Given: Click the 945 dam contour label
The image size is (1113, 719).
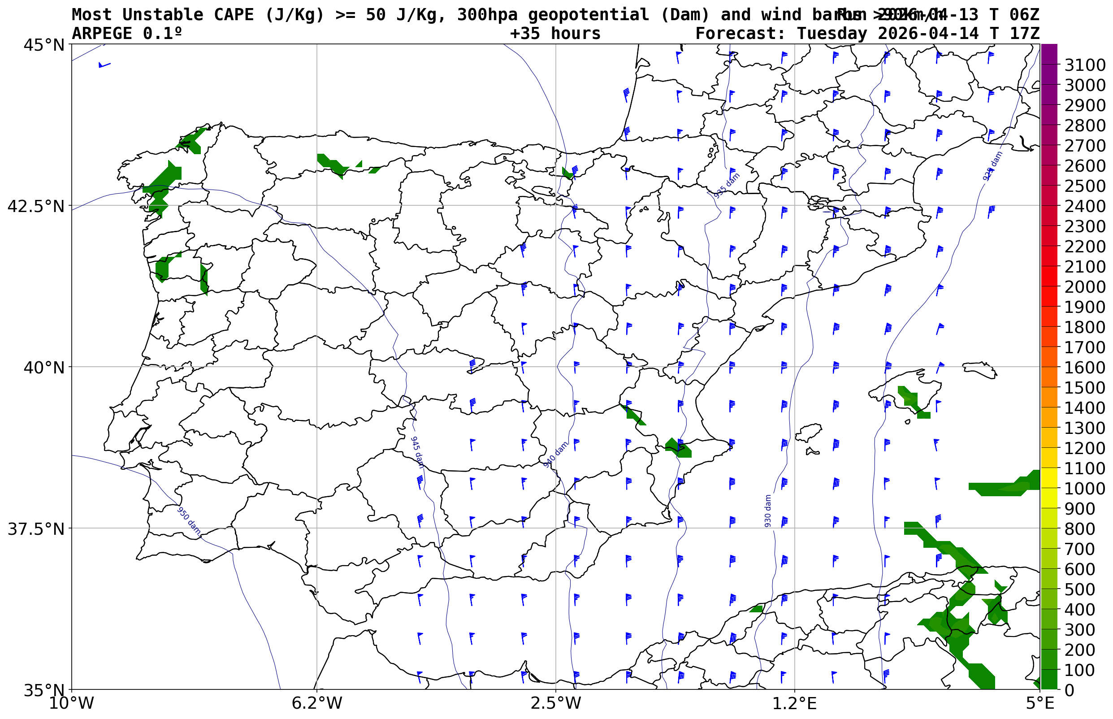Looking at the screenshot, I should pos(417,452).
